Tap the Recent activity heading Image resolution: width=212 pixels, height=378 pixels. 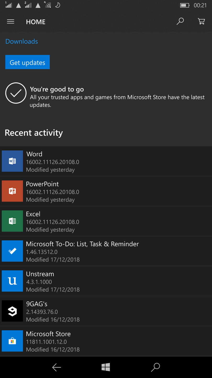tap(34, 133)
